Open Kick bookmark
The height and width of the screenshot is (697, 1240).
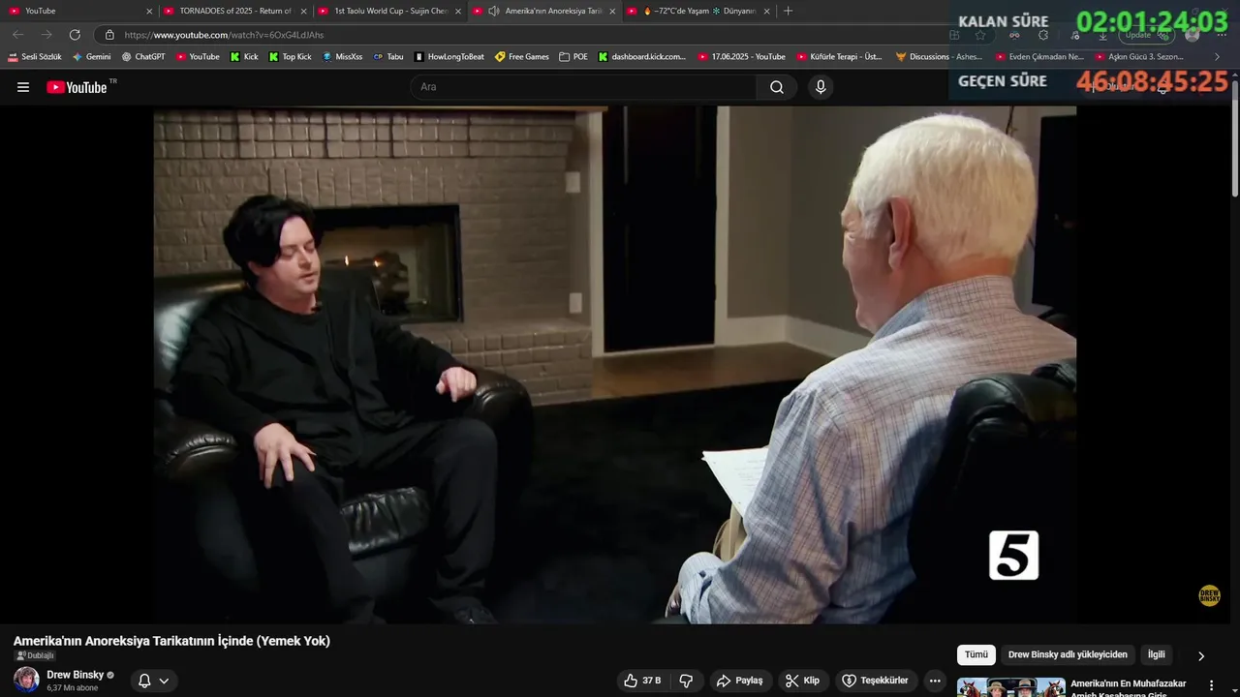tap(244, 57)
